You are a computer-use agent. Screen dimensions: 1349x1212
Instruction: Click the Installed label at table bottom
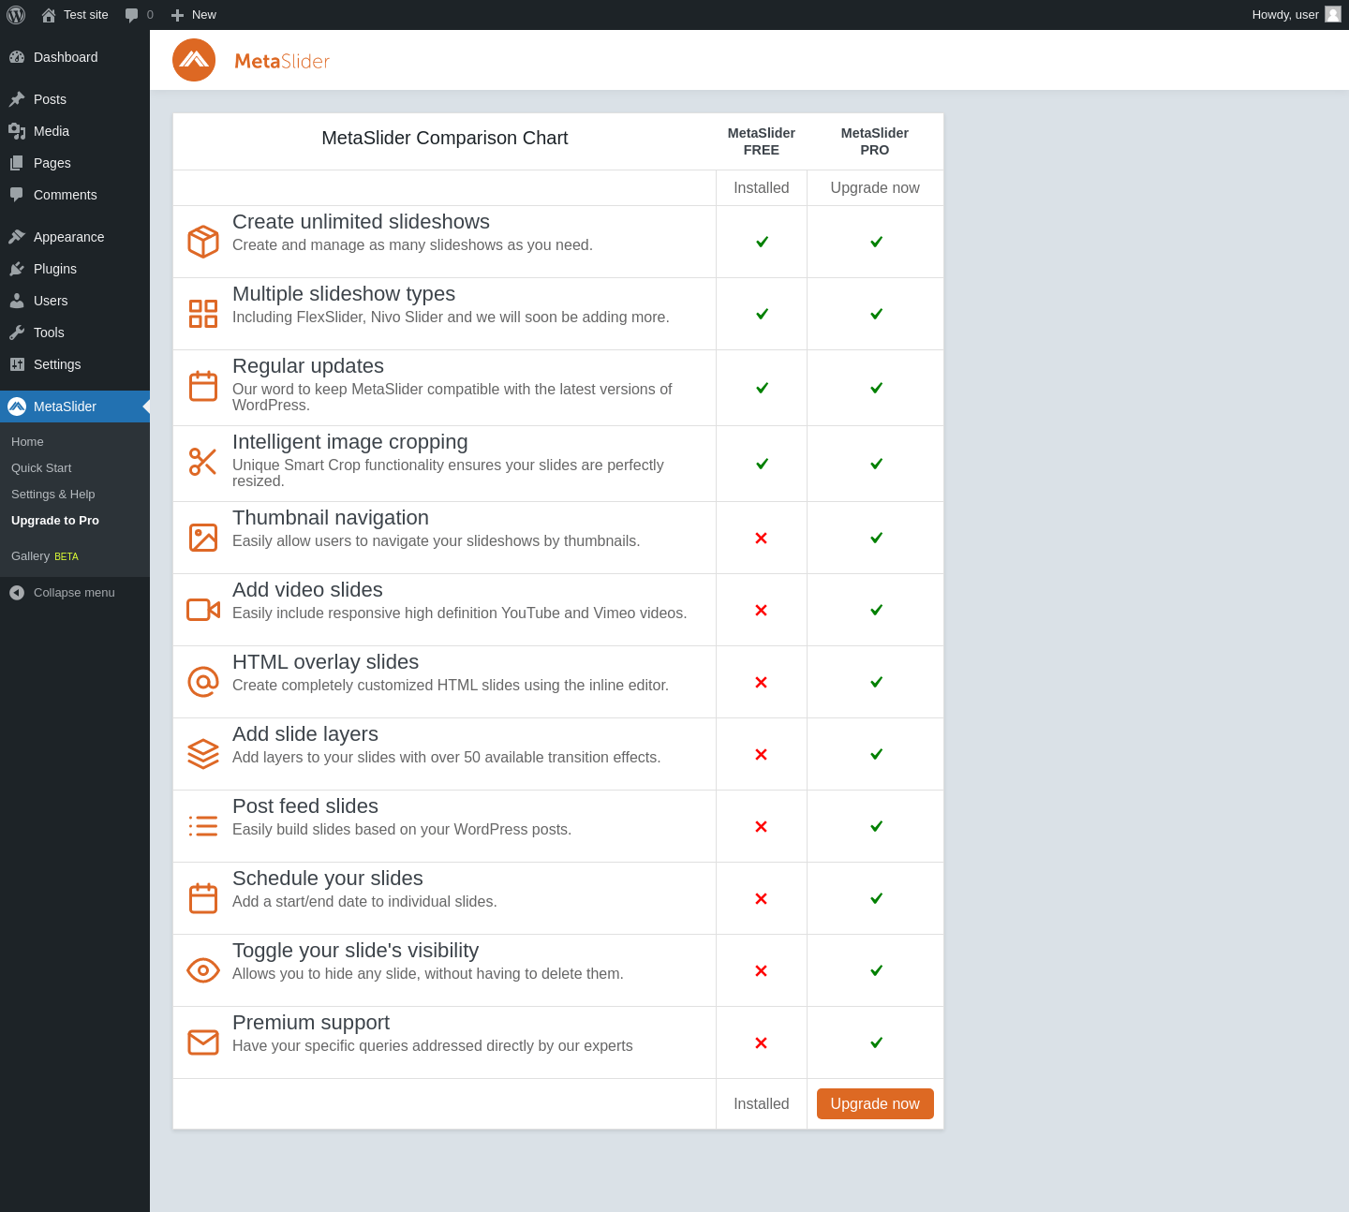point(762,1104)
